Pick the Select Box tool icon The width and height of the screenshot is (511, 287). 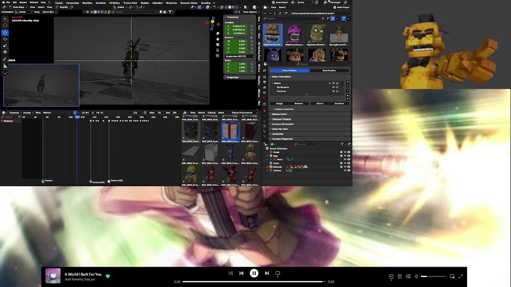pyautogui.click(x=5, y=19)
